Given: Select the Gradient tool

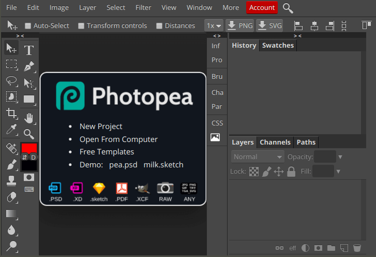Looking at the screenshot, I should tap(11, 213).
